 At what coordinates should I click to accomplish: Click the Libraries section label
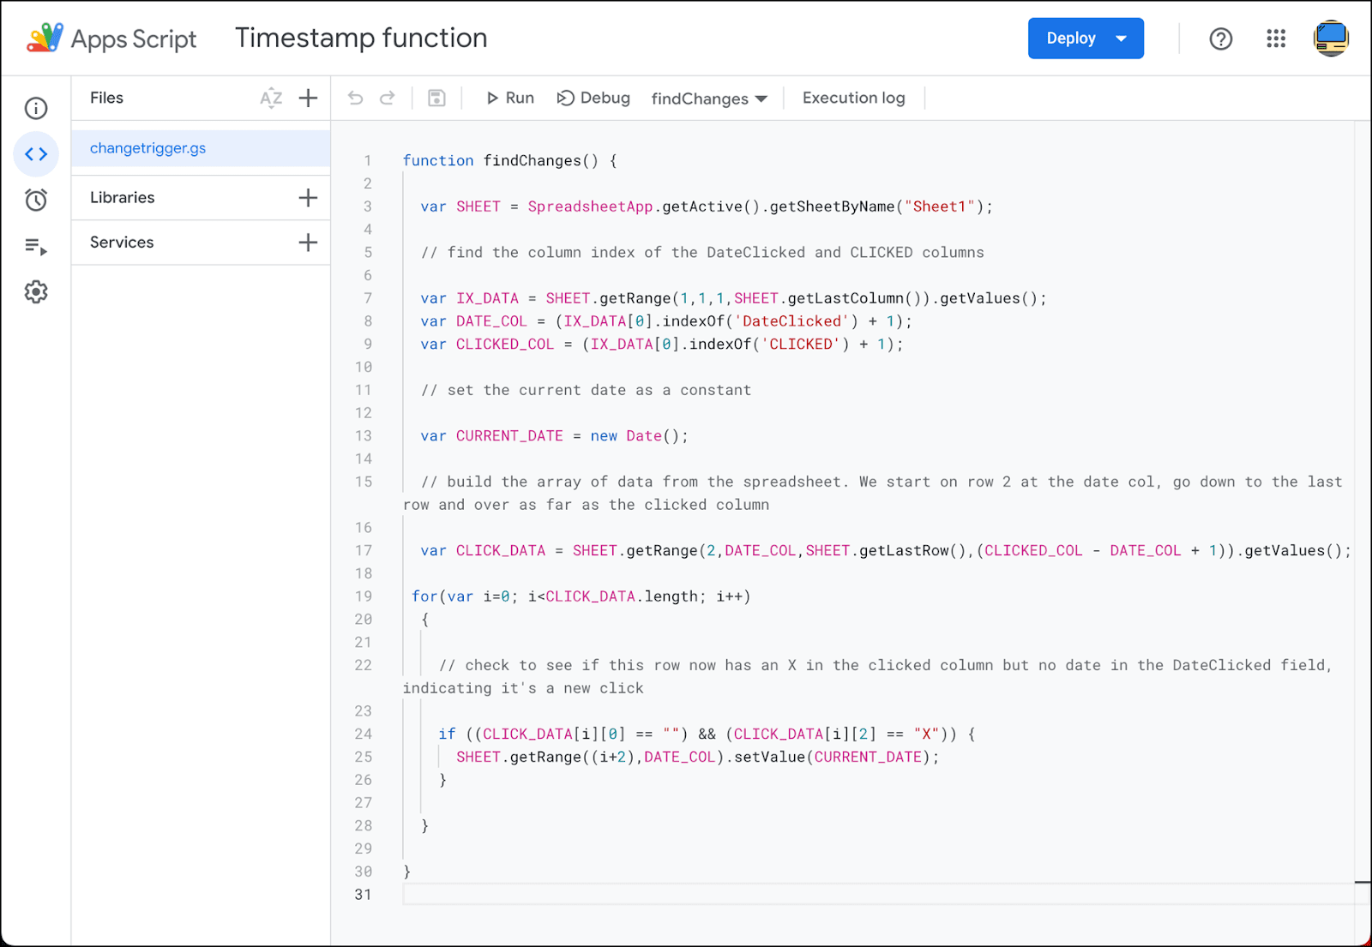point(123,198)
